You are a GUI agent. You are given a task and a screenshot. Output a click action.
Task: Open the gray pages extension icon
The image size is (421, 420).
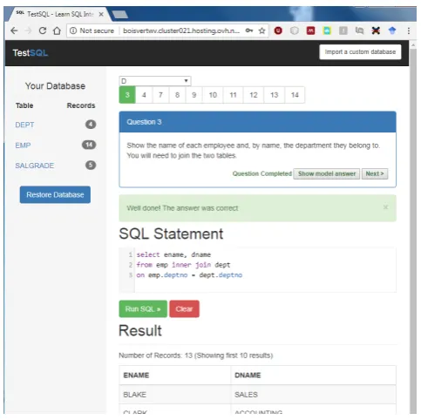(x=359, y=30)
